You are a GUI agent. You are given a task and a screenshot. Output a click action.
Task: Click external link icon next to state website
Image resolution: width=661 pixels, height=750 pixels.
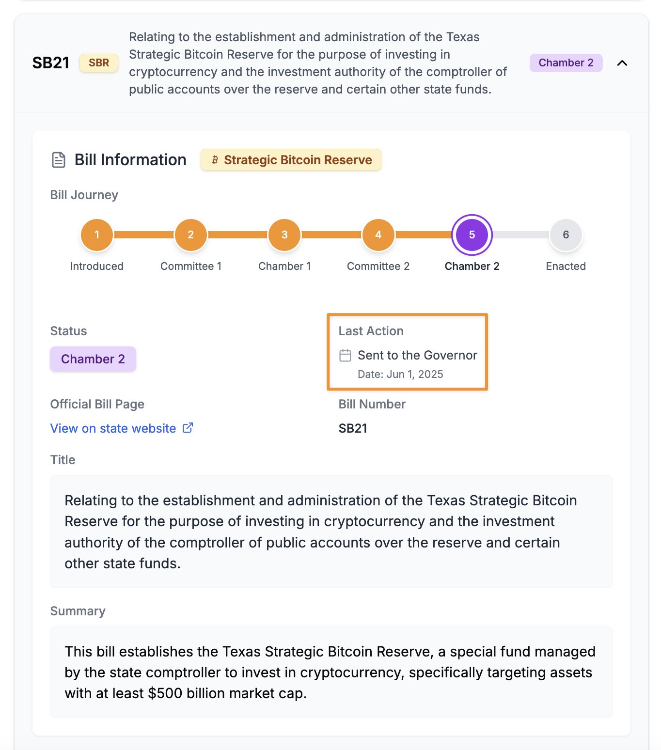[188, 428]
